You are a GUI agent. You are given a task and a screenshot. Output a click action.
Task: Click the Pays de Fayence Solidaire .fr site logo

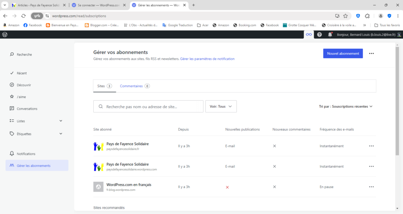[98, 146]
